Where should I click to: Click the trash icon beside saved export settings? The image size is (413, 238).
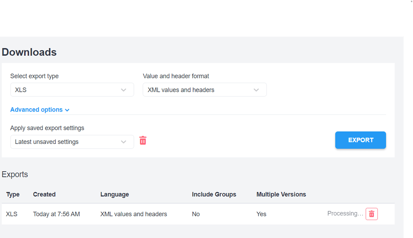pyautogui.click(x=143, y=140)
